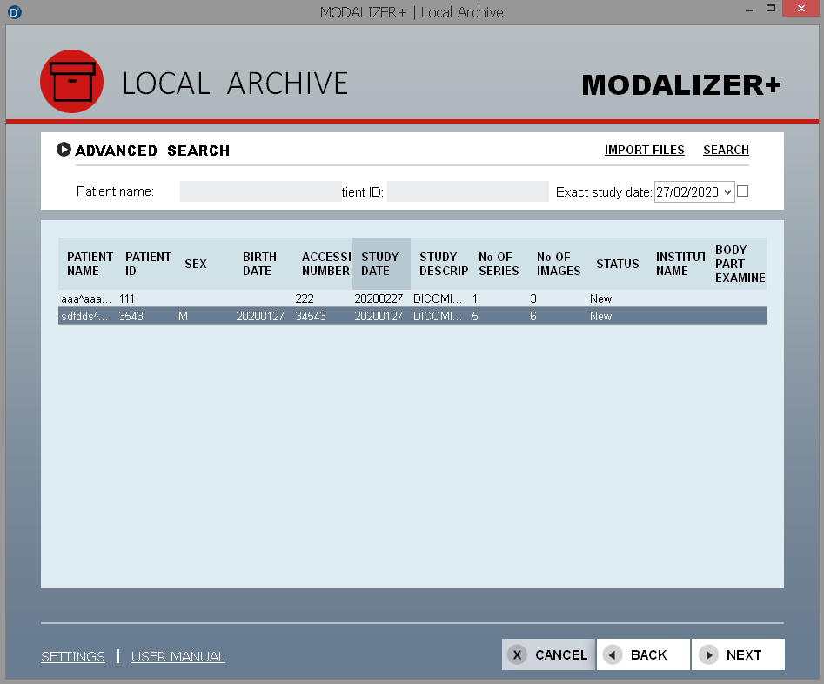The image size is (824, 684).
Task: Click the red Local Archive box icon
Action: (x=71, y=82)
